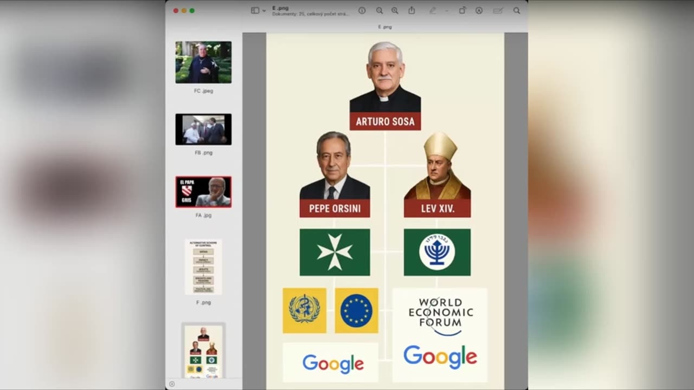
Task: Click the FC.jpeg file name label
Action: (x=203, y=91)
